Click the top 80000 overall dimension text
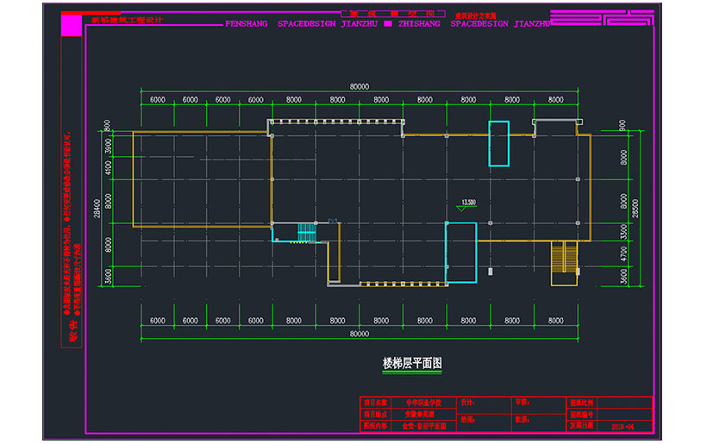Image resolution: width=707 pixels, height=444 pixels. click(x=360, y=86)
